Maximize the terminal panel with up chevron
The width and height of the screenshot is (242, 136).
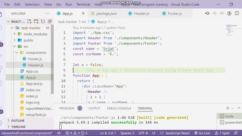pos(239,108)
